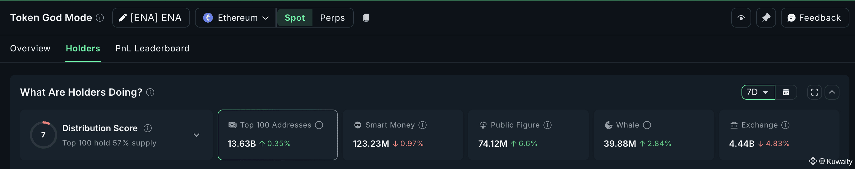The image size is (855, 169).
Task: Click info icon beside Token God Mode
Action: [100, 18]
